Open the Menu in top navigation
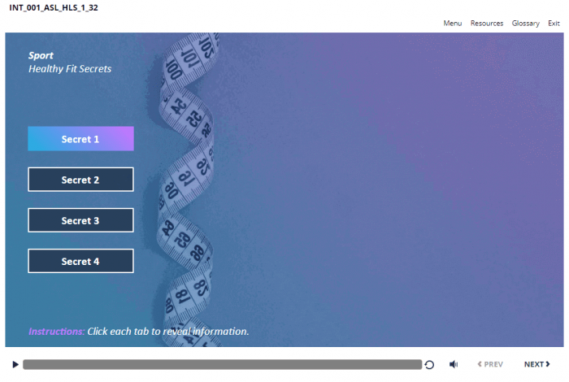 click(x=452, y=24)
